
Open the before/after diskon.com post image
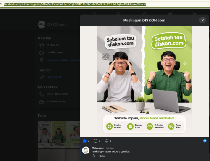tap(144, 81)
